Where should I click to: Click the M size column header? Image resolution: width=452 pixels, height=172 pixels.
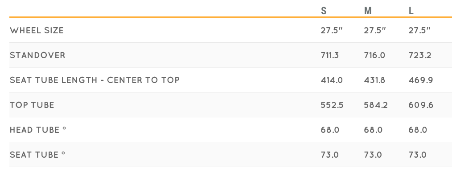click(x=368, y=11)
